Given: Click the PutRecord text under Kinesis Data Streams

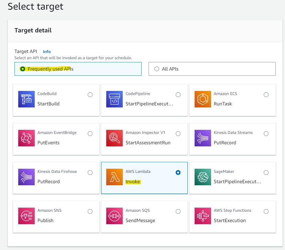Looking at the screenshot, I should pos(225,143).
